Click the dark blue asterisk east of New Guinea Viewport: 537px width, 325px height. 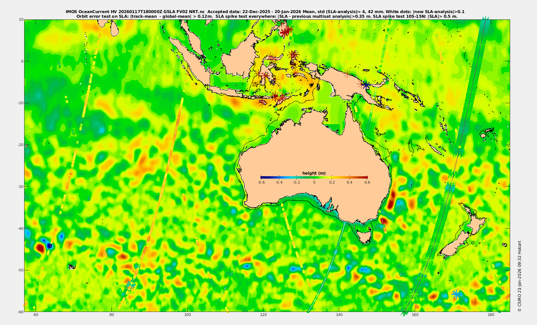point(366,85)
